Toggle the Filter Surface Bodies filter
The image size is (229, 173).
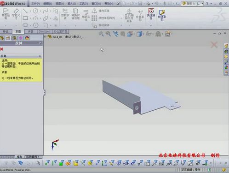[x=69, y=163]
